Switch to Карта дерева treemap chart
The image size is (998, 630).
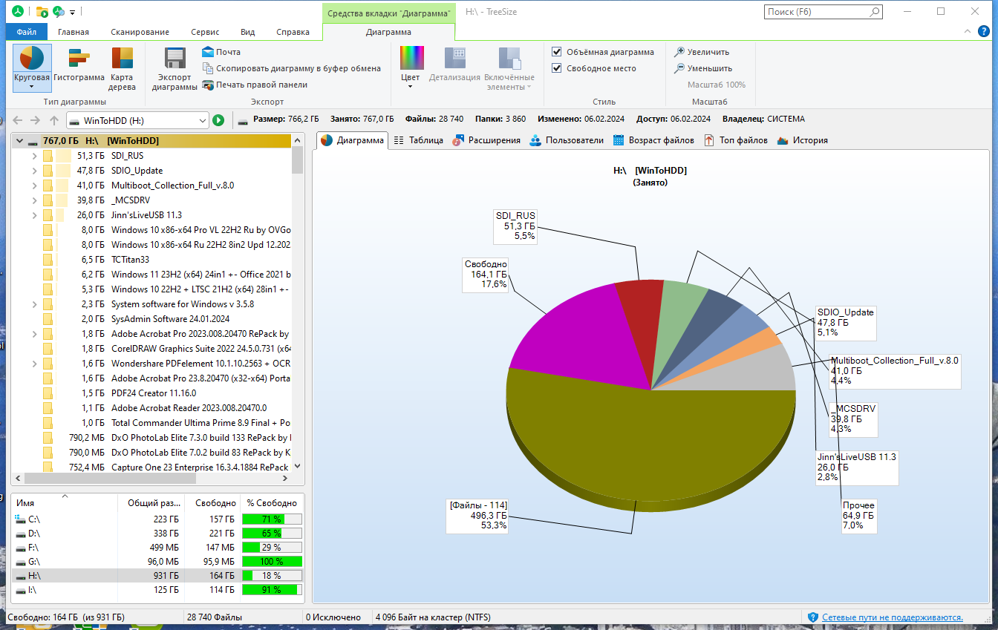pyautogui.click(x=123, y=68)
